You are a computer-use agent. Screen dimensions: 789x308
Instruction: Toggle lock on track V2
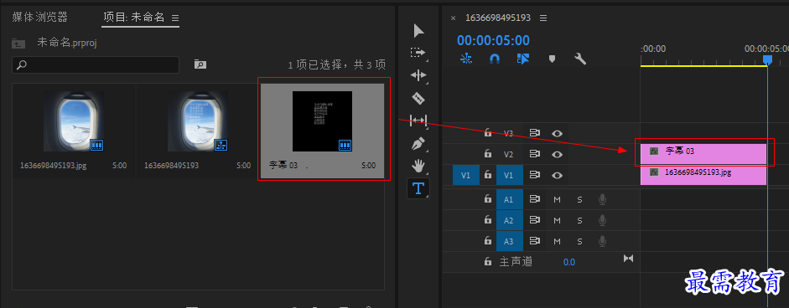[x=487, y=154]
